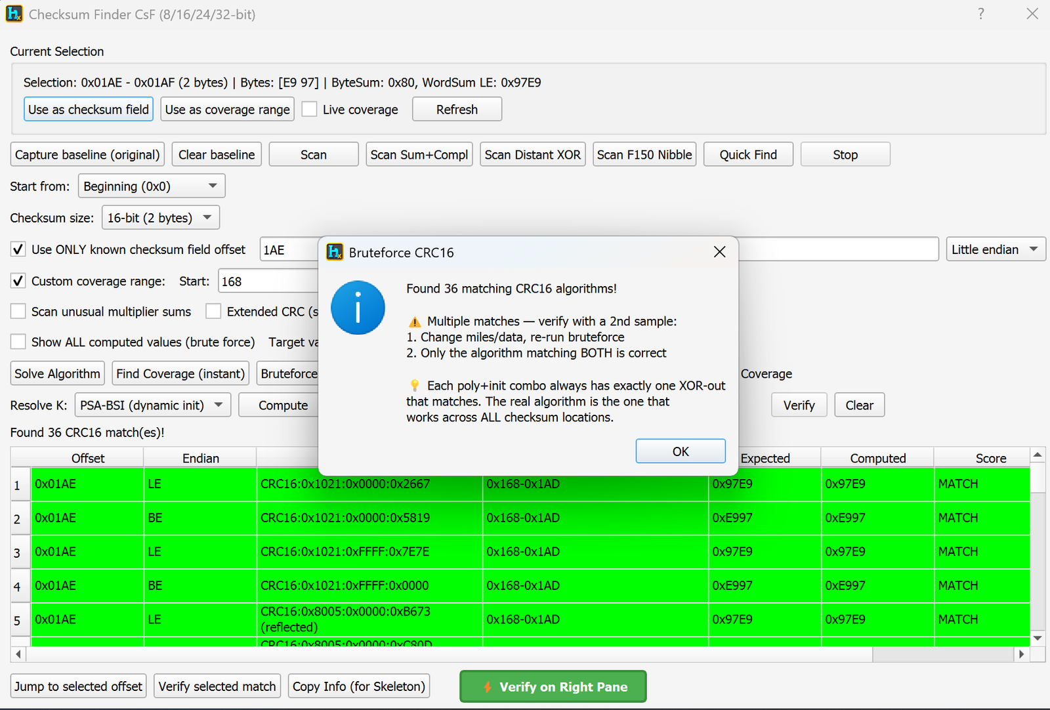
Task: Click the Offset column header
Action: point(87,458)
